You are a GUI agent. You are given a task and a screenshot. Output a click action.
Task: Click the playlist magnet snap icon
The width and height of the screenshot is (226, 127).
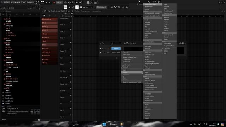point(45,11)
